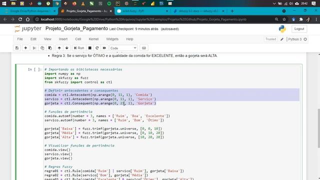
Task: Restart the kernel with circular arrow icon
Action: tap(97, 48)
